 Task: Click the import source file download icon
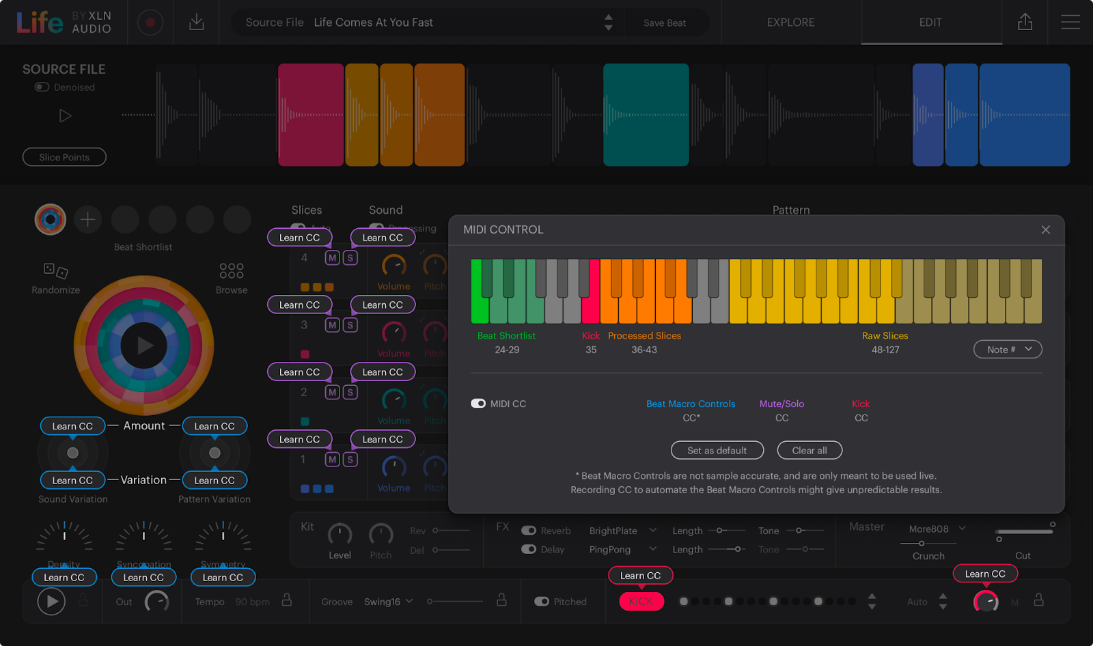click(196, 22)
